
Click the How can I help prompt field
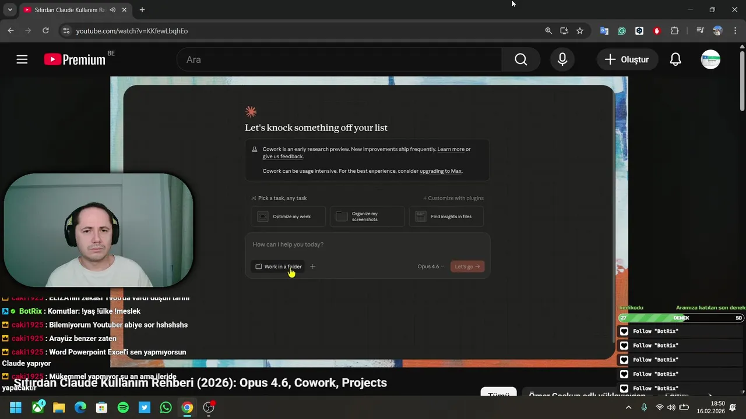click(367, 244)
